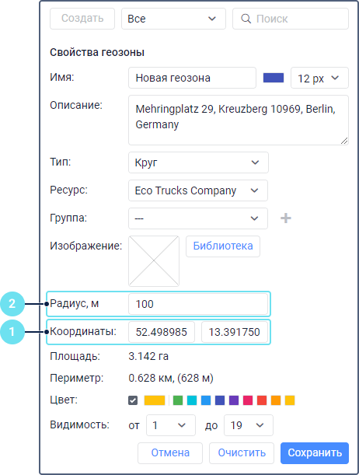Open visibility до 19 dropdown
The width and height of the screenshot is (359, 475).
click(249, 425)
